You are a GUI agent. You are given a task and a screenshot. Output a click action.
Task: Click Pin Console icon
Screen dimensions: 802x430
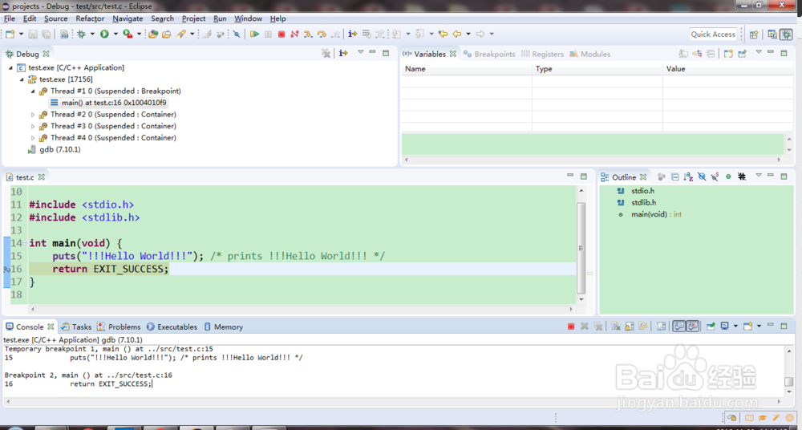(711, 326)
